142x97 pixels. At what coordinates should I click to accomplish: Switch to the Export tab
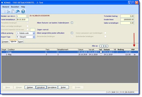[x=21, y=42]
